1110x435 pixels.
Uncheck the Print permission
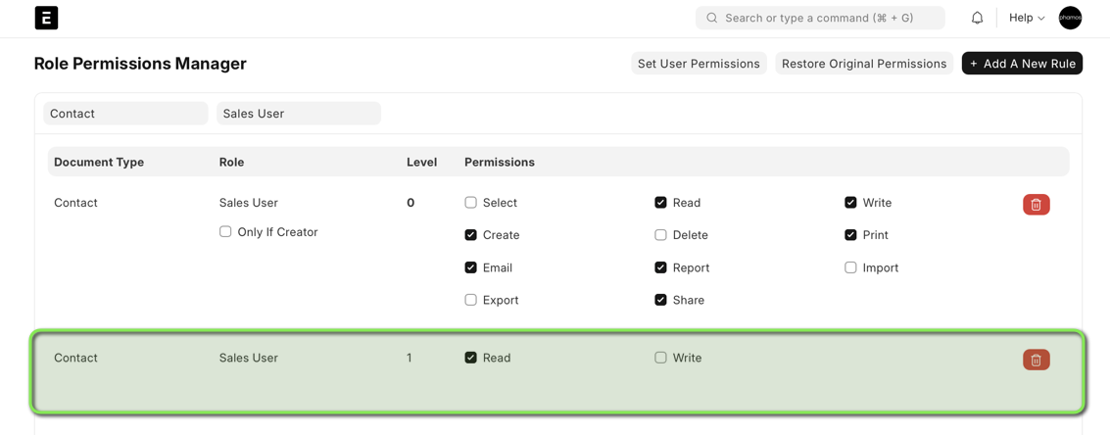(x=851, y=235)
